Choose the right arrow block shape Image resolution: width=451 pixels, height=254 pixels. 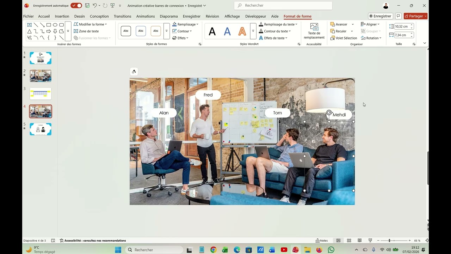tap(49, 31)
